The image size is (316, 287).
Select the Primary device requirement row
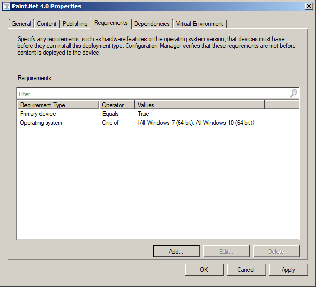pos(158,114)
